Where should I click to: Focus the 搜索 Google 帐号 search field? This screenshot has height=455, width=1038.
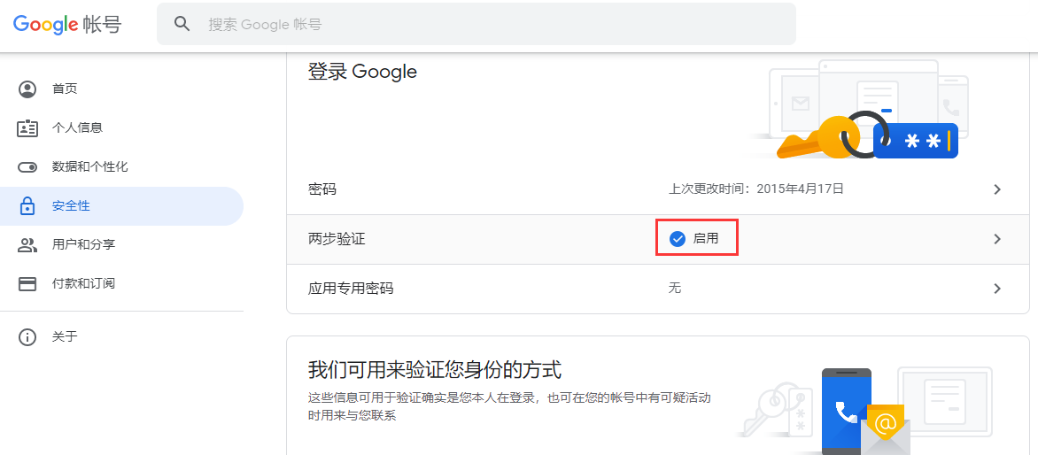[476, 25]
